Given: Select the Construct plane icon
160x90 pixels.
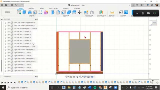Looking at the screenshot, I should point(101,12).
